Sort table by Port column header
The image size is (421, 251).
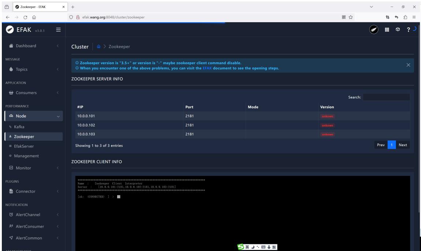214,107
